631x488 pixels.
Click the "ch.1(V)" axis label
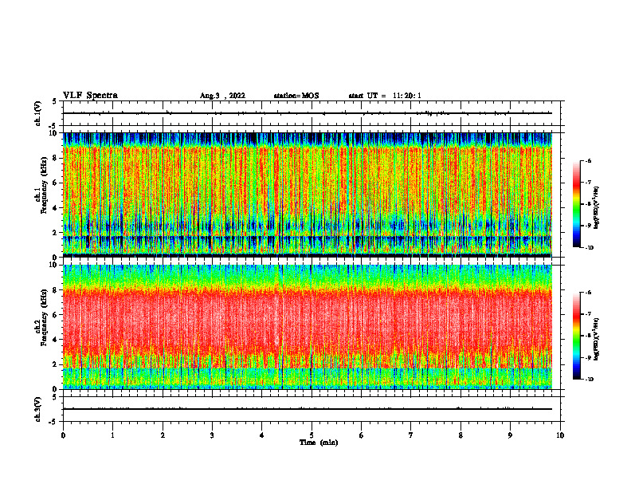[37, 113]
